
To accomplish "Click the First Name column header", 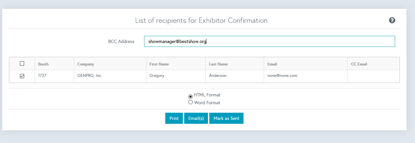I will (159, 64).
